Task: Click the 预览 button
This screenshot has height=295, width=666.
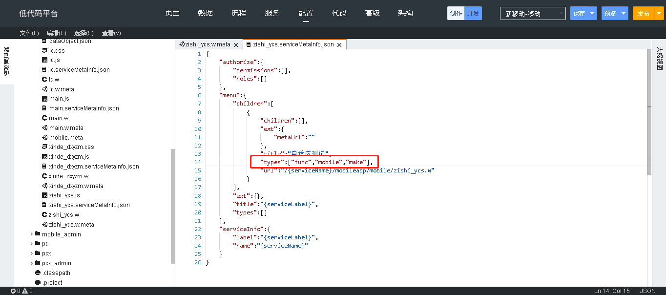Action: 610,14
